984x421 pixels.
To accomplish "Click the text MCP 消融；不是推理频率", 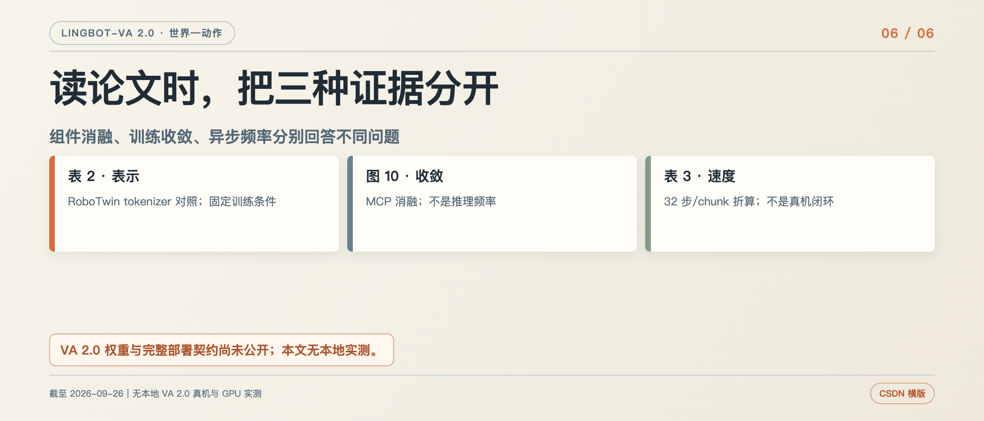I will coord(431,202).
